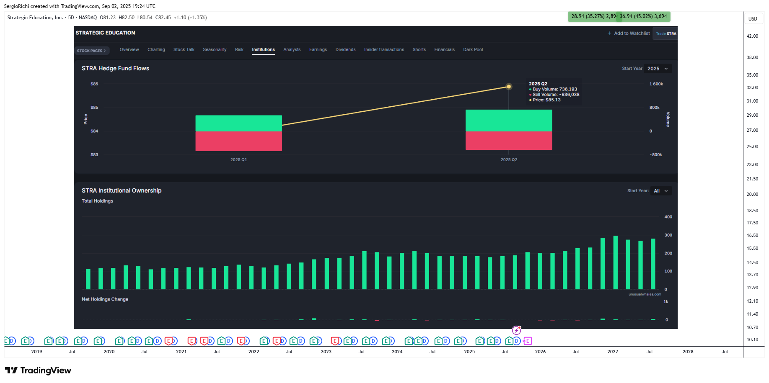Click the red 2025 Q2 sell volume bar
769x383 pixels.
(509, 141)
